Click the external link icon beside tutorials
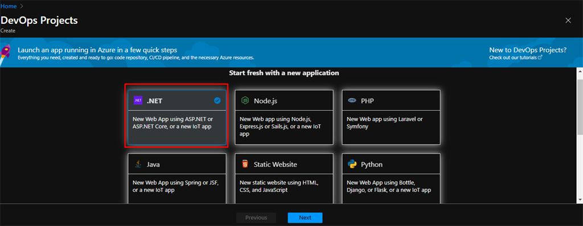The width and height of the screenshot is (583, 226). (540, 57)
